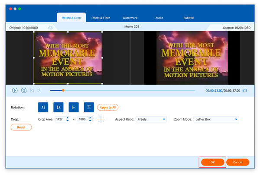Screen dimensions: 260x175
Task: Stop the video playback
Action: click(x=24, y=90)
